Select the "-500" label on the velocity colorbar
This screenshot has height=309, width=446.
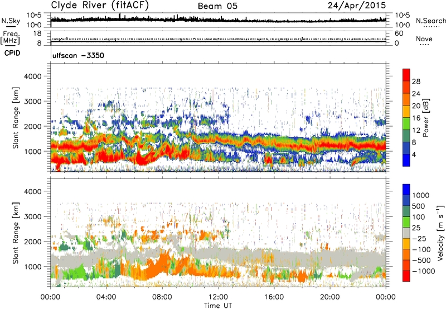pos(421,260)
